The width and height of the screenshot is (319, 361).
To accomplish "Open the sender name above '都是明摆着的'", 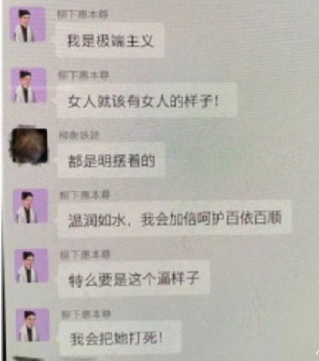I will pyautogui.click(x=79, y=135).
